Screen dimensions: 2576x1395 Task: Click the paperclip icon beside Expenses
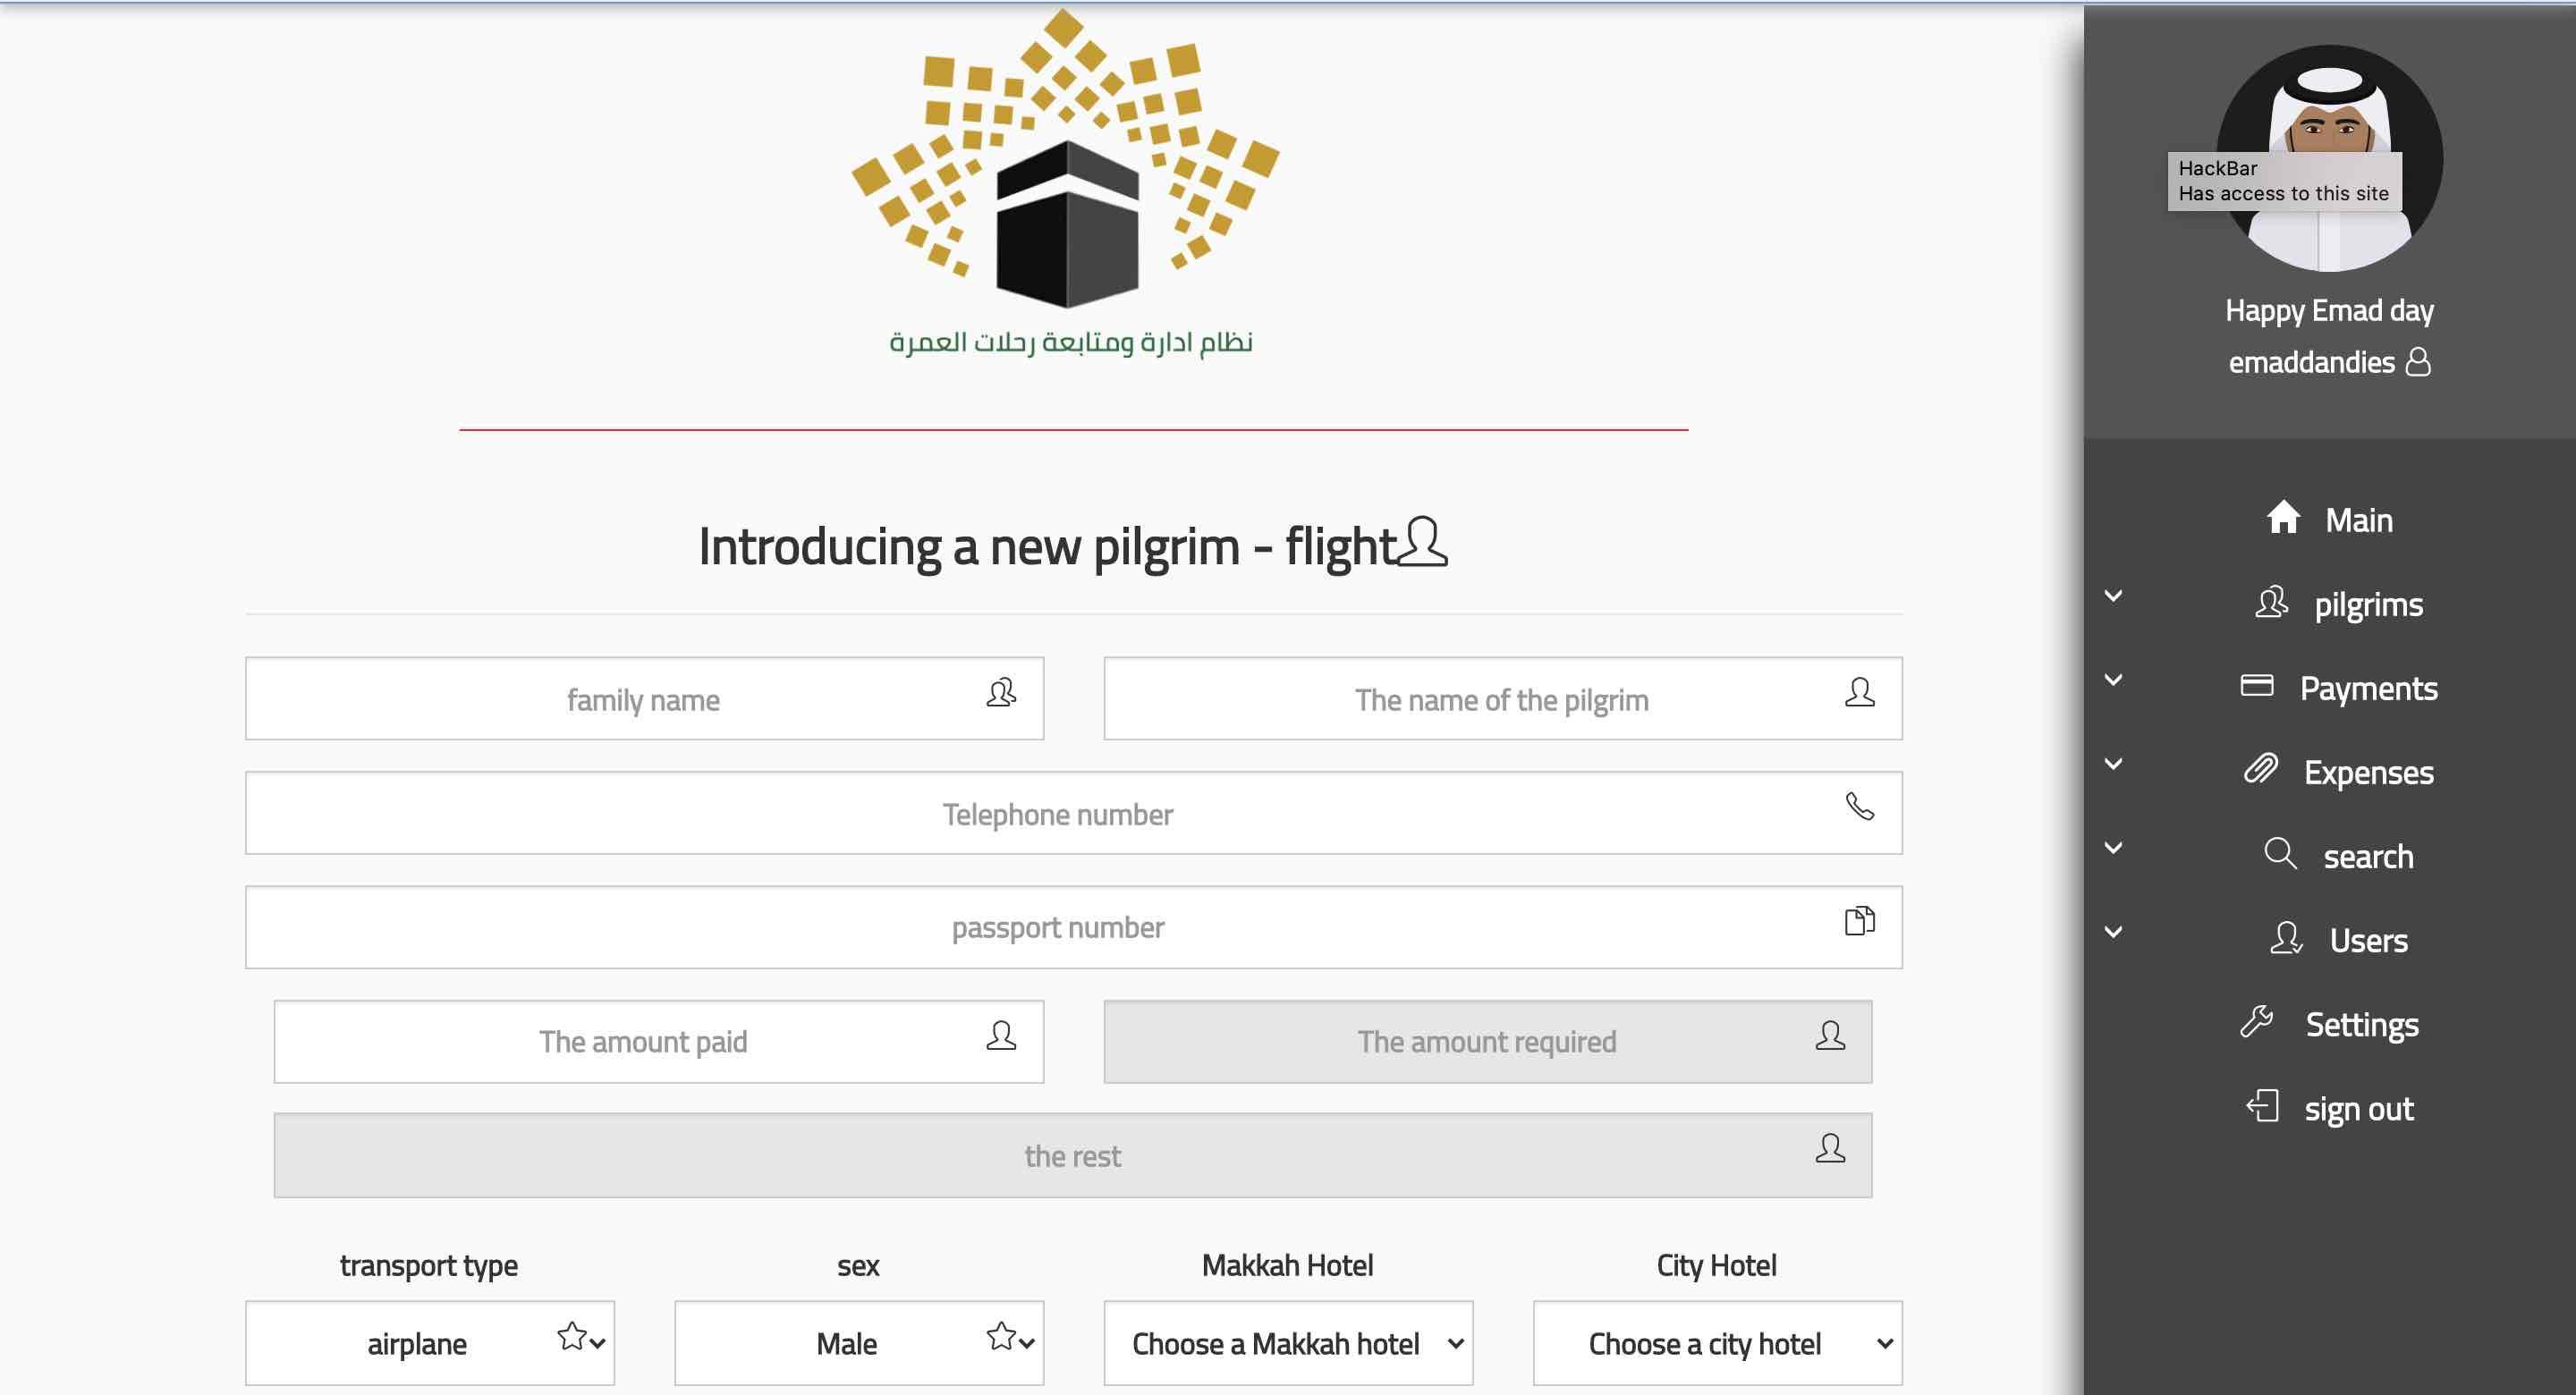[2260, 769]
